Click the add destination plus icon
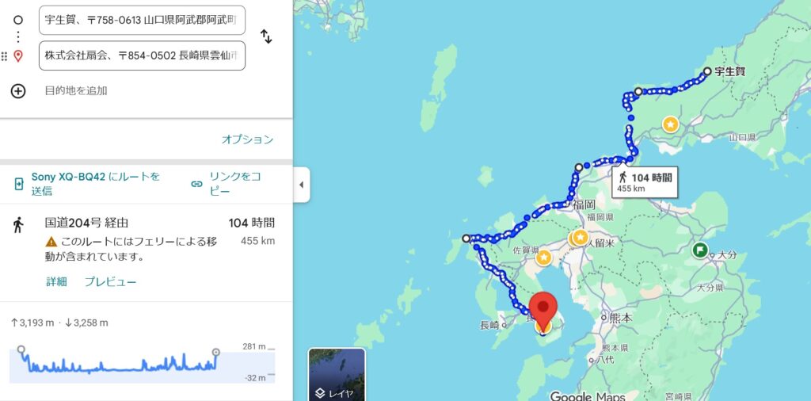 pos(18,91)
